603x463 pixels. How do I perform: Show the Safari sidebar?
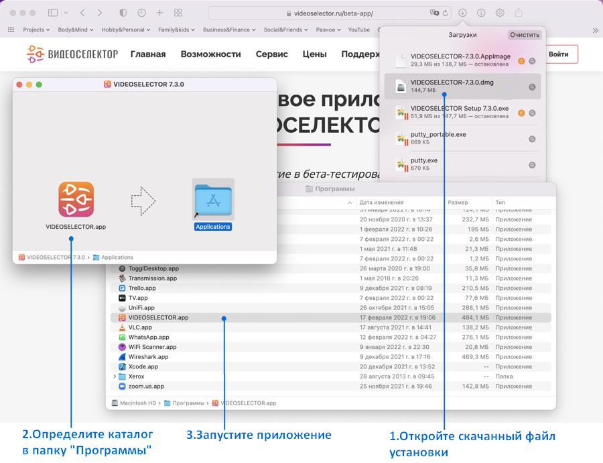tap(53, 13)
